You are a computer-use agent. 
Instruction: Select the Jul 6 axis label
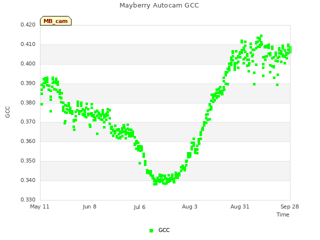click(x=139, y=207)
